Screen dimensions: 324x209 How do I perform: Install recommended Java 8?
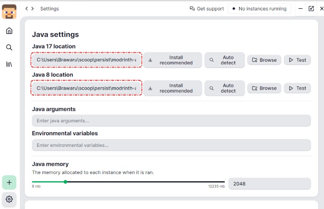[173, 88]
